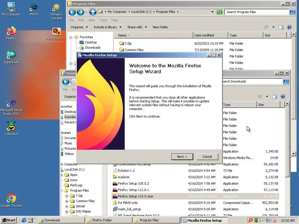Open Include in library dropdown
The image size is (299, 224).
pyautogui.click(x=107, y=27)
